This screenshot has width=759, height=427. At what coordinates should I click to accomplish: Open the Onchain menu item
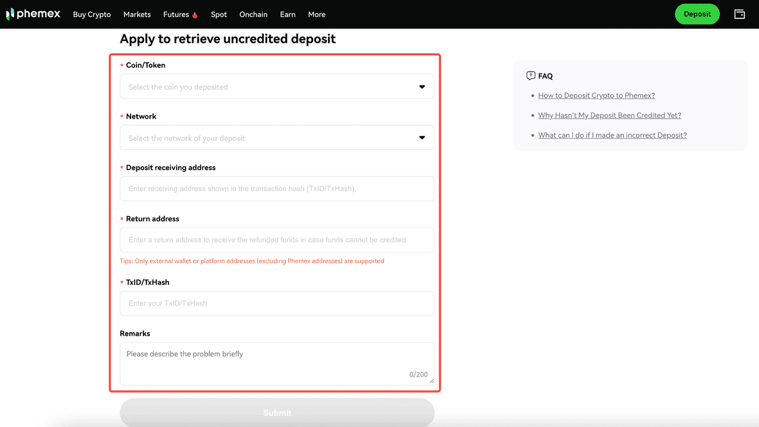click(x=253, y=14)
